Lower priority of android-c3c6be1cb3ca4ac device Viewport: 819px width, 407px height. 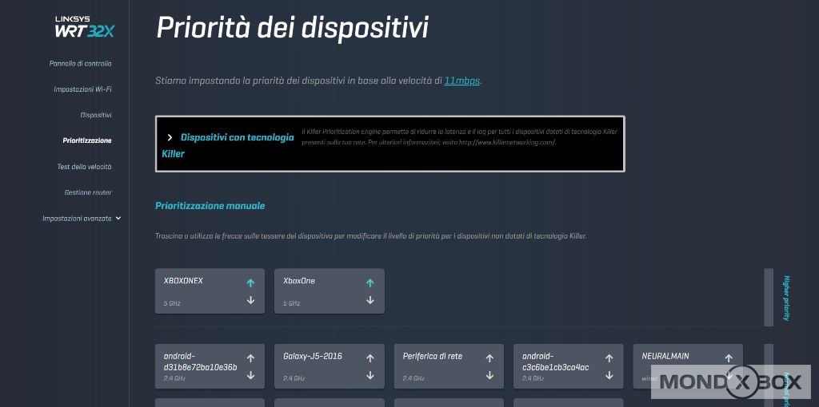click(609, 375)
